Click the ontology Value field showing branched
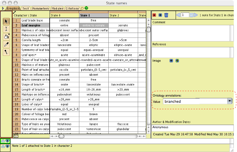Image resolution: width=237 pixels, height=152 pixels. tap(195, 101)
